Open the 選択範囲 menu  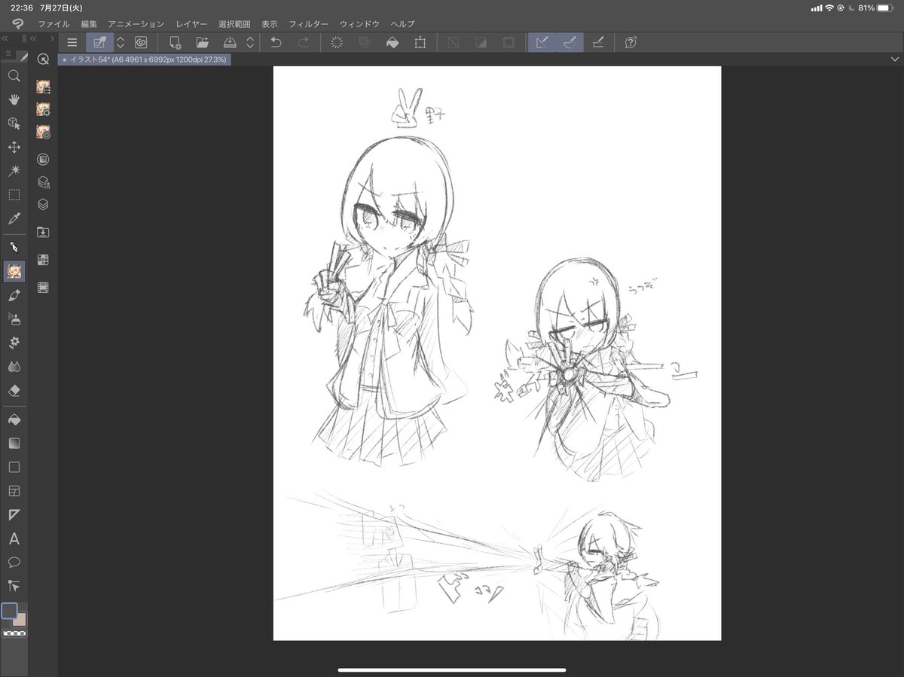point(234,24)
